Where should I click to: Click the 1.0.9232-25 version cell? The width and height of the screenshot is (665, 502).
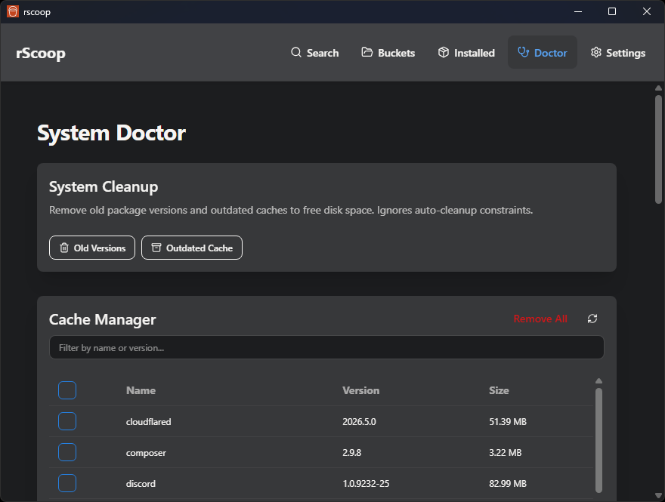pyautogui.click(x=366, y=484)
